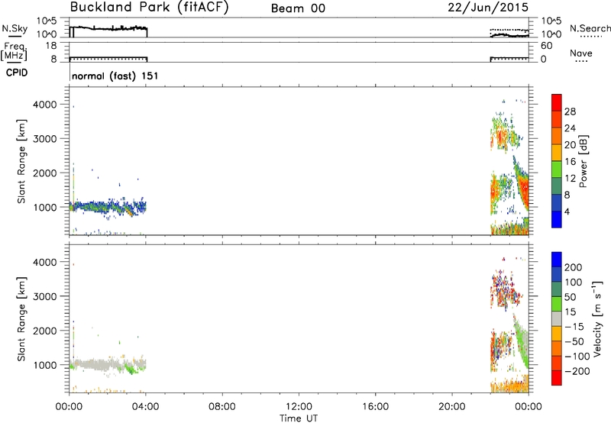Click the 20:00 time tick label
The image size is (611, 423).
click(x=452, y=407)
